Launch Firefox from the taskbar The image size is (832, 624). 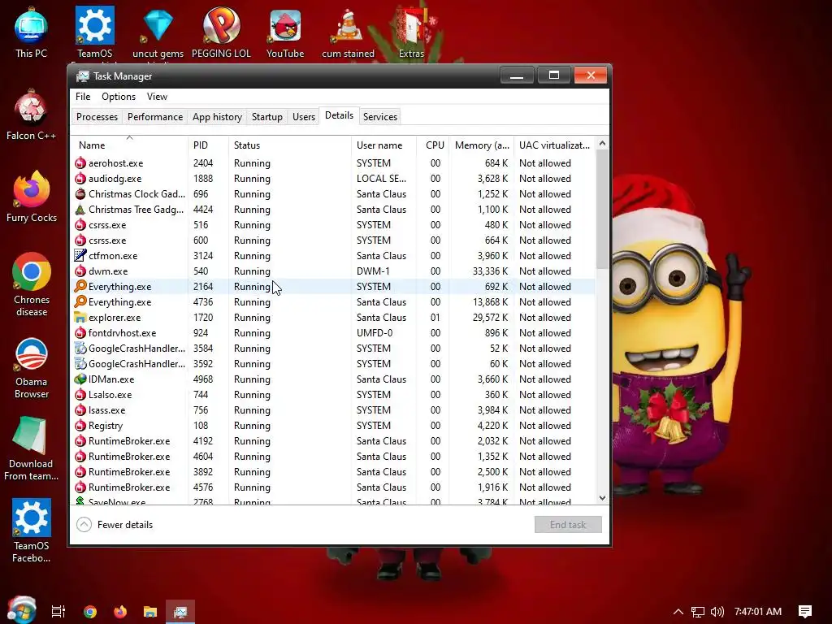click(120, 611)
